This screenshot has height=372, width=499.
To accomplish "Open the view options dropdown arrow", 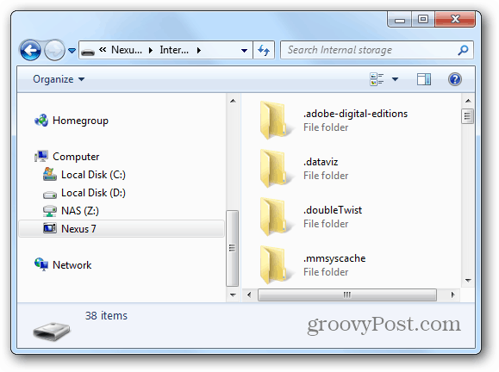I will [395, 79].
